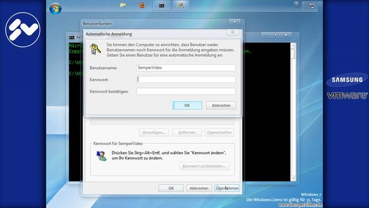Close the Benutzerkonten window

click(x=235, y=22)
